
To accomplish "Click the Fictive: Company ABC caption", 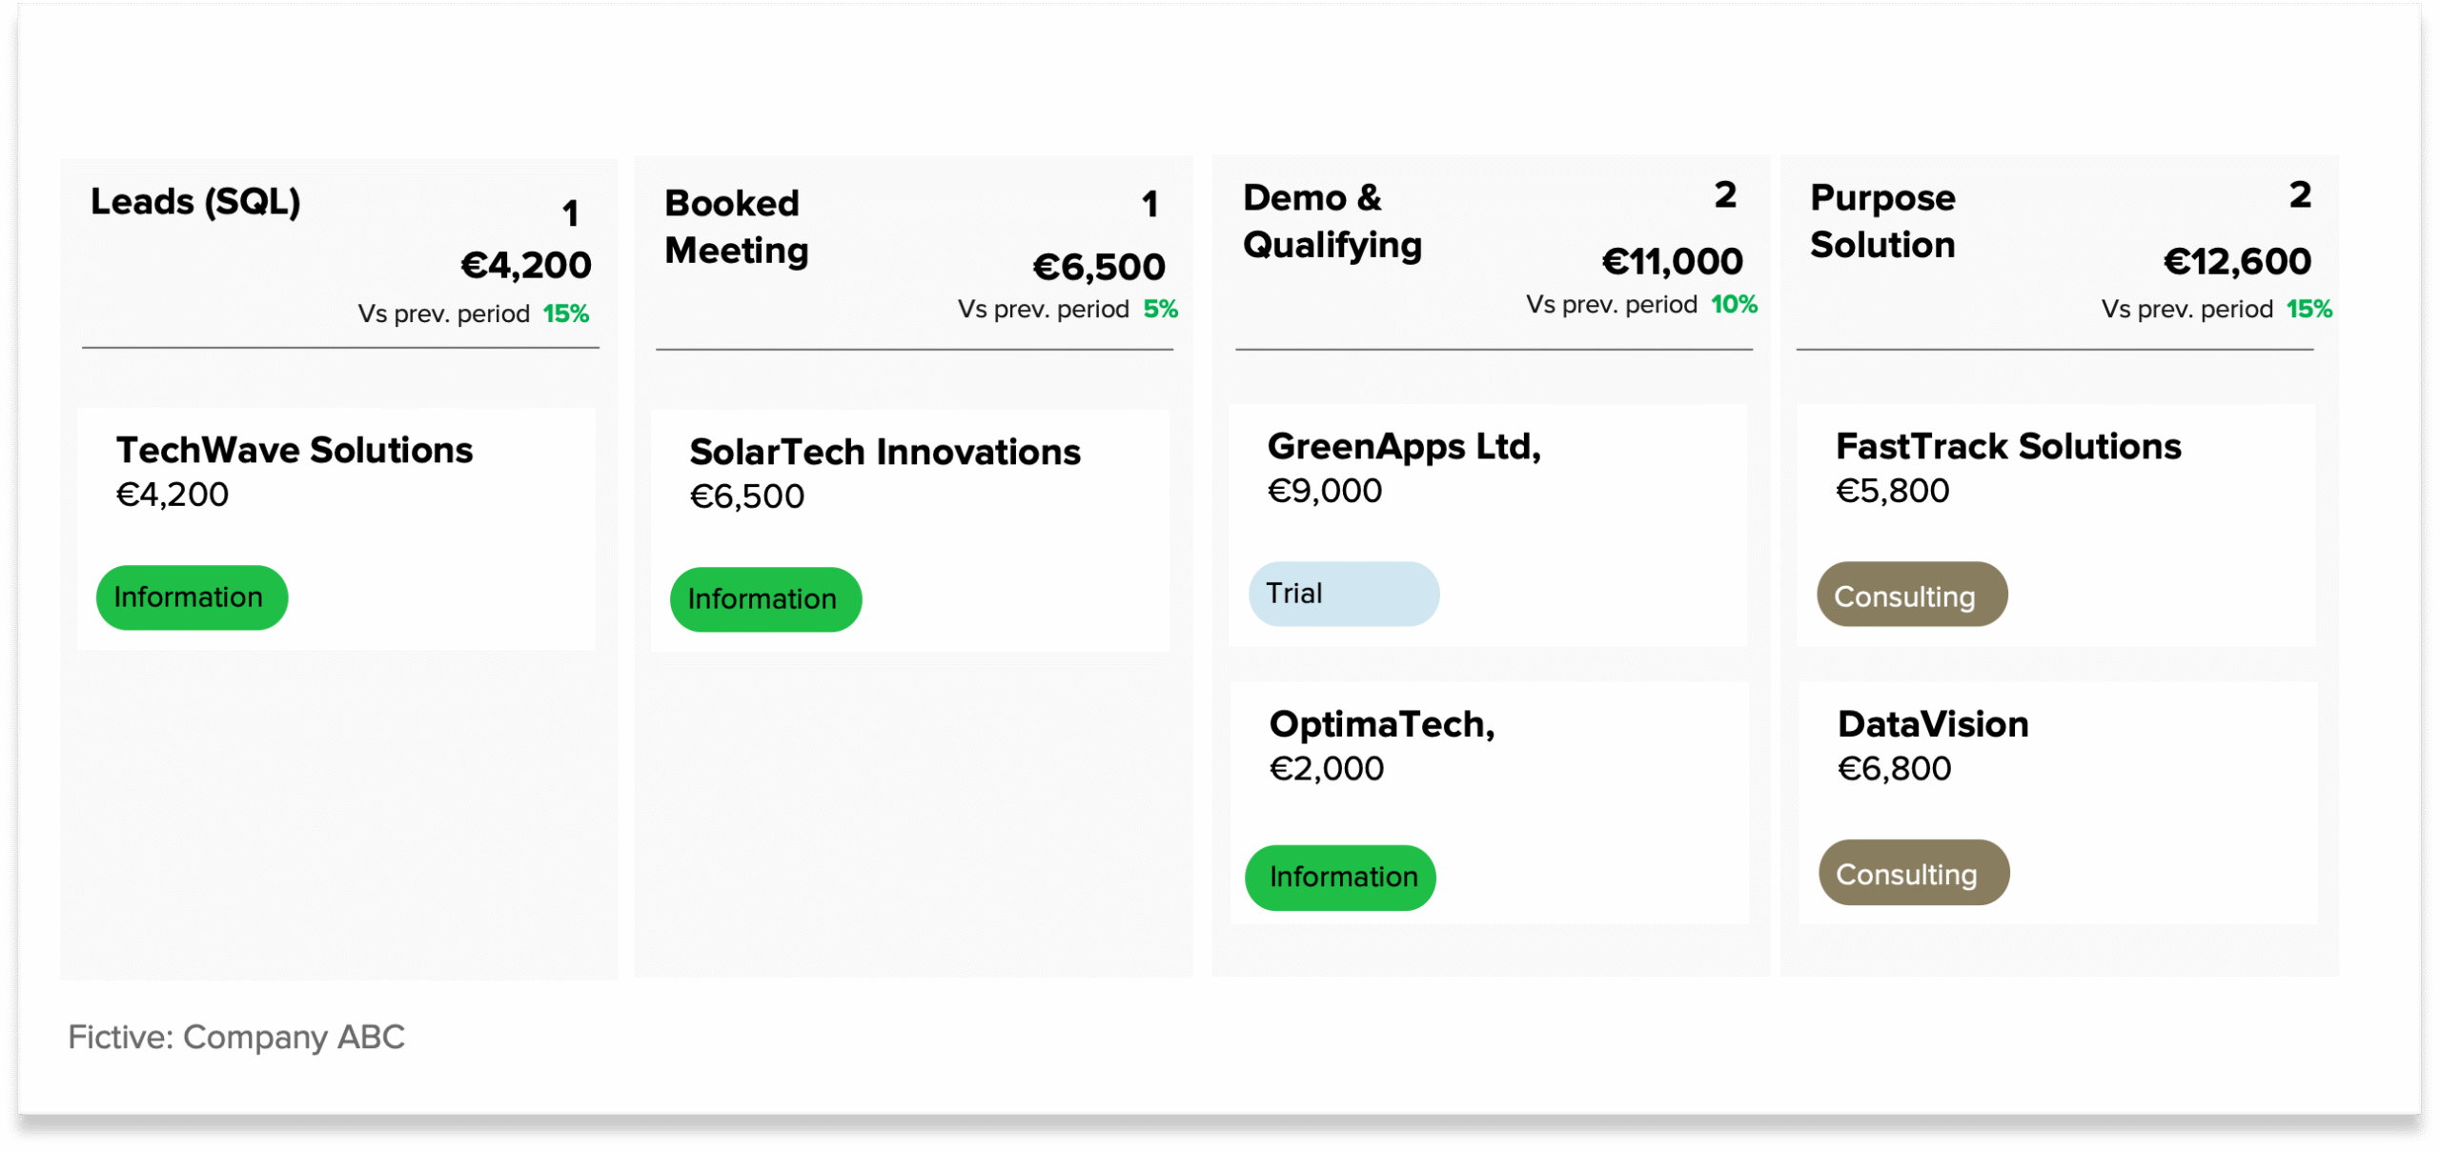I will click(236, 1037).
